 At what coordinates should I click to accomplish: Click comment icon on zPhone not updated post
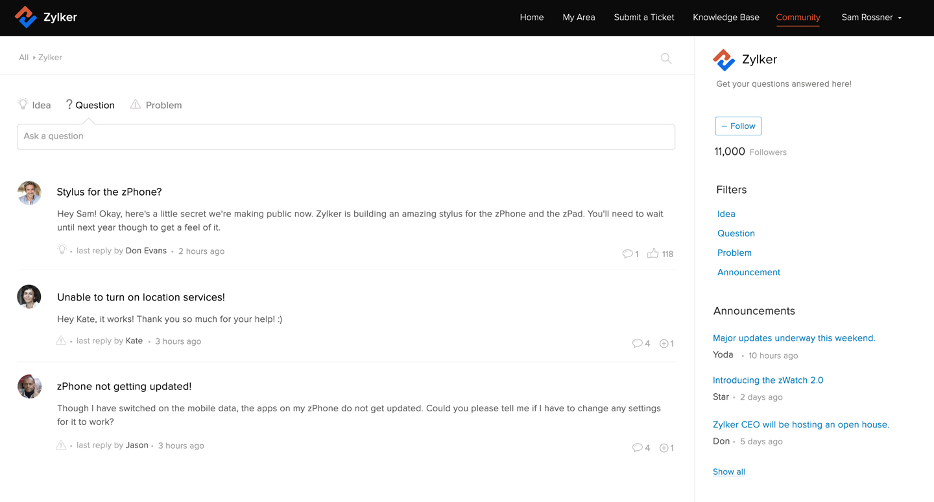[637, 448]
